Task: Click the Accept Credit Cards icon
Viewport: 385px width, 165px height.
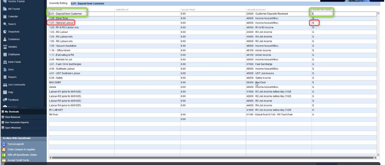Action: 4,160
